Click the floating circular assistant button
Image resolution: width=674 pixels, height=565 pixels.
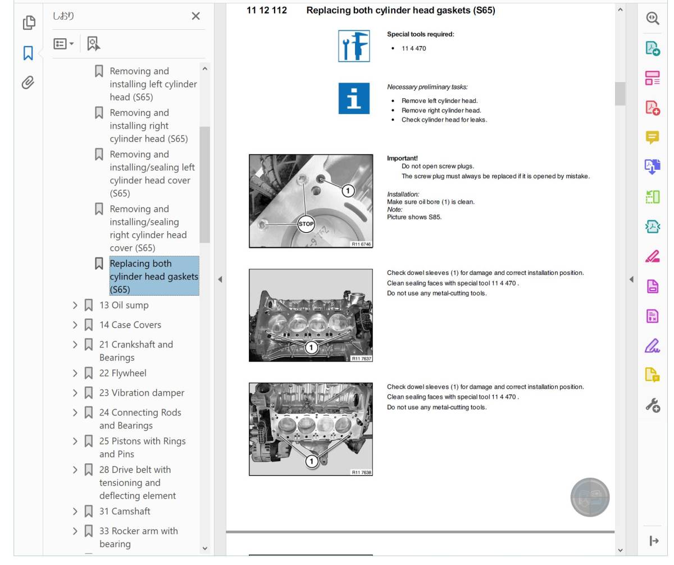tap(590, 498)
